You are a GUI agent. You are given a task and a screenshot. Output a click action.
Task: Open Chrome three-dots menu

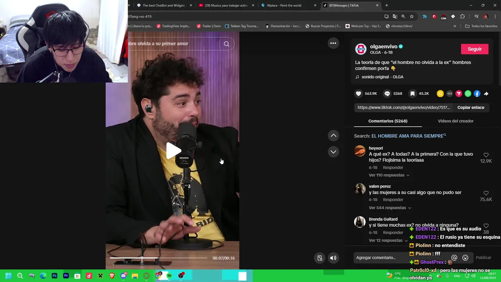click(495, 16)
